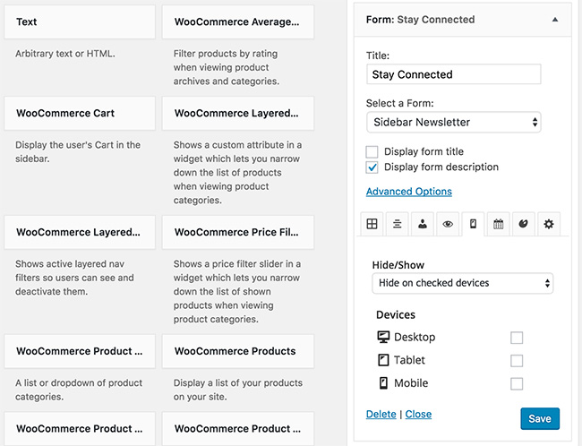Screen dimensions: 582x446
Task: Enable Display form title checkbox
Action: point(372,152)
